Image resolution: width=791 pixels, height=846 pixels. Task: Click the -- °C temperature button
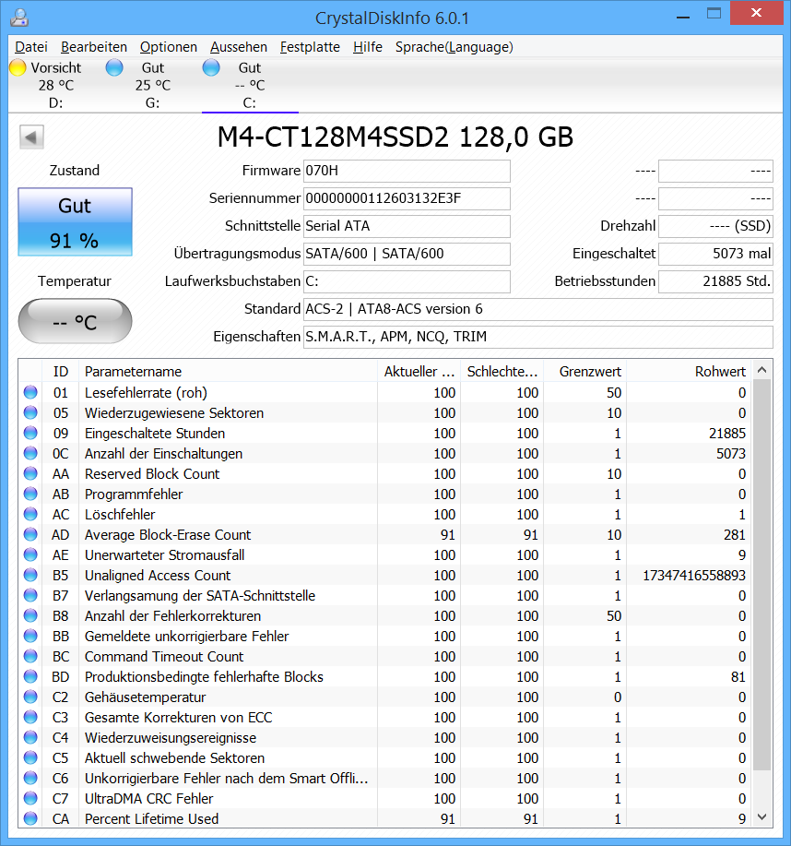(75, 321)
